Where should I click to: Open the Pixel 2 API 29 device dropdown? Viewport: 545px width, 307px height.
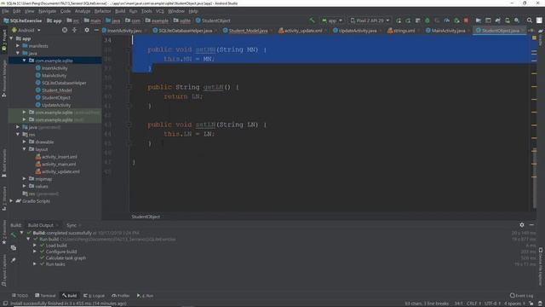click(370, 20)
